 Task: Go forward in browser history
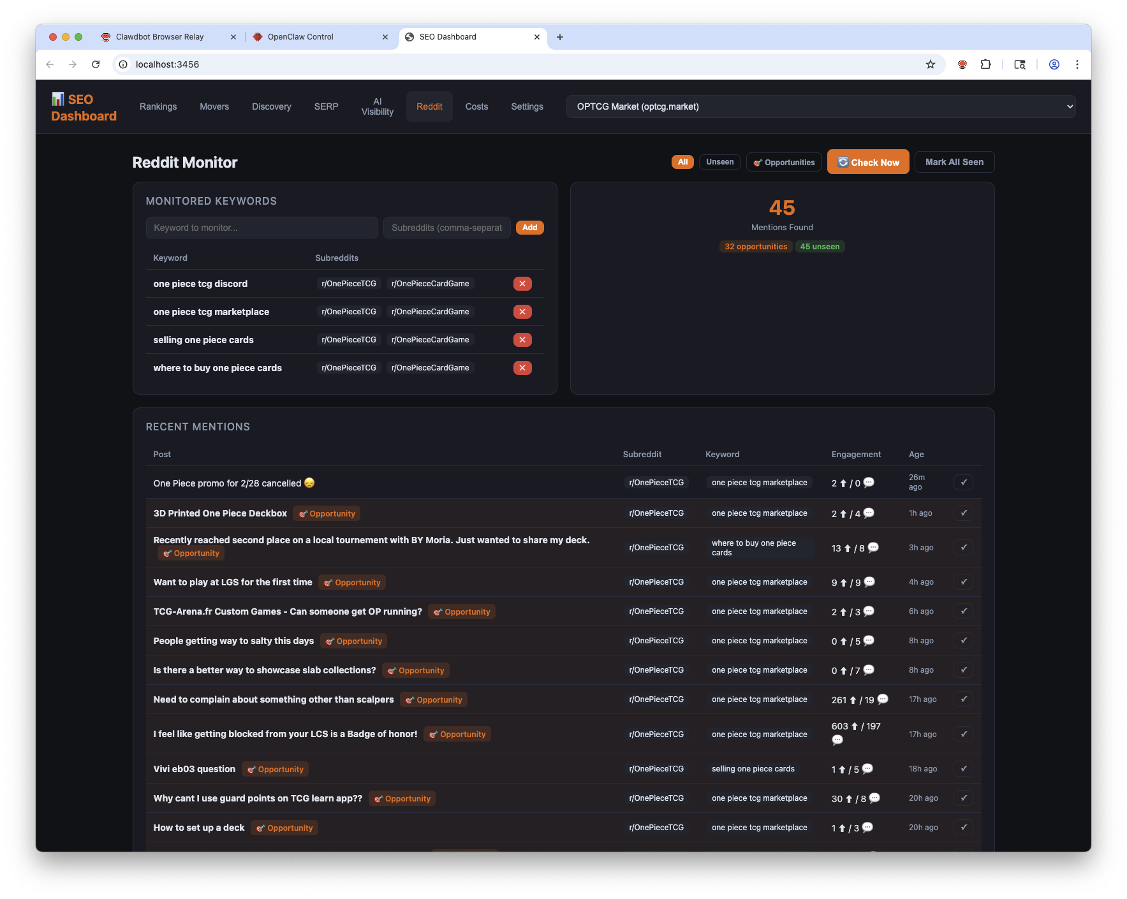point(73,64)
